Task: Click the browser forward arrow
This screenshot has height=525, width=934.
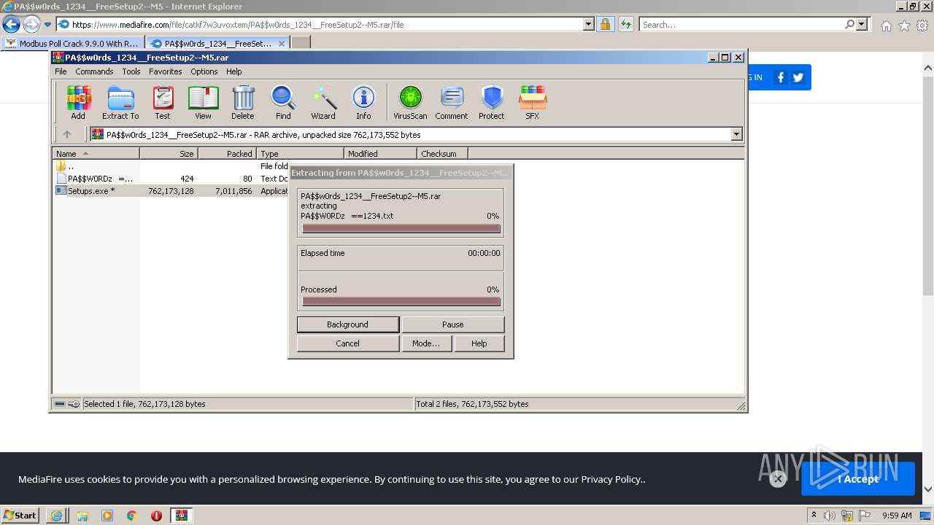Action: click(x=31, y=24)
